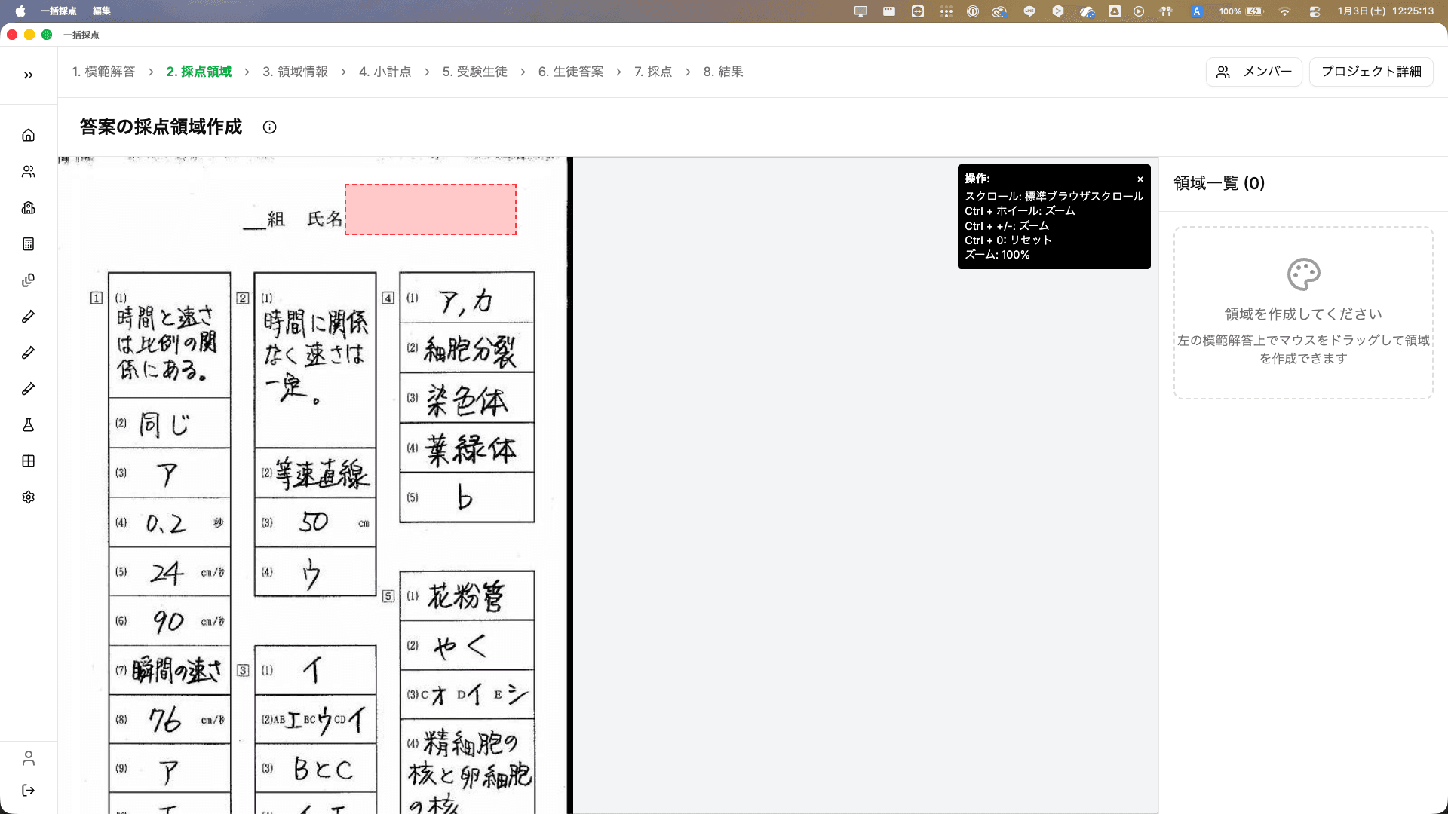Open the Home icon in the sidebar
This screenshot has width=1448, height=814.
28,135
